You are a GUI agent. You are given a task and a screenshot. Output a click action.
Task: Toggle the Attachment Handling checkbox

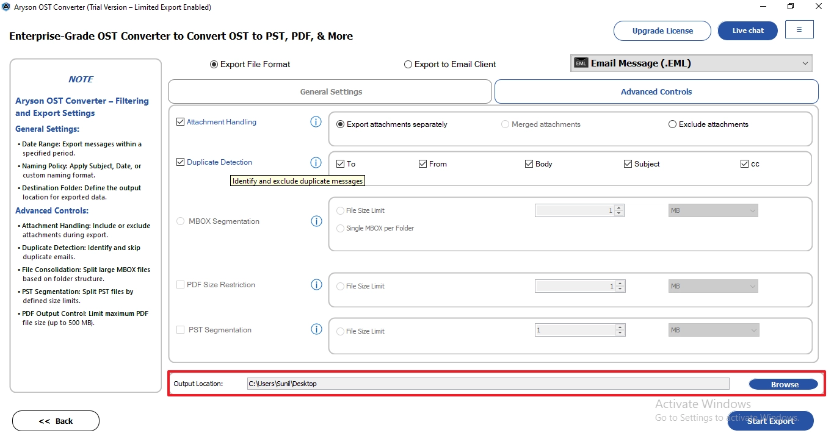point(180,122)
